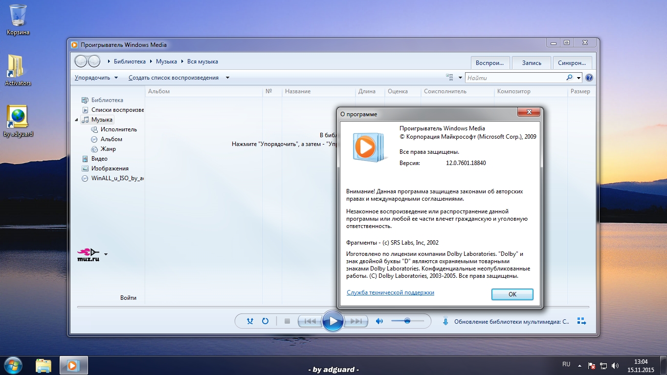The image size is (667, 375).
Task: Click Windows Media Player taskbar button
Action: pyautogui.click(x=73, y=365)
